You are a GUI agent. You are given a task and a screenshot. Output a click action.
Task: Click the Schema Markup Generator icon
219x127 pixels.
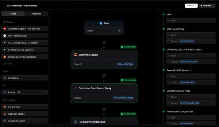pos(5,50)
